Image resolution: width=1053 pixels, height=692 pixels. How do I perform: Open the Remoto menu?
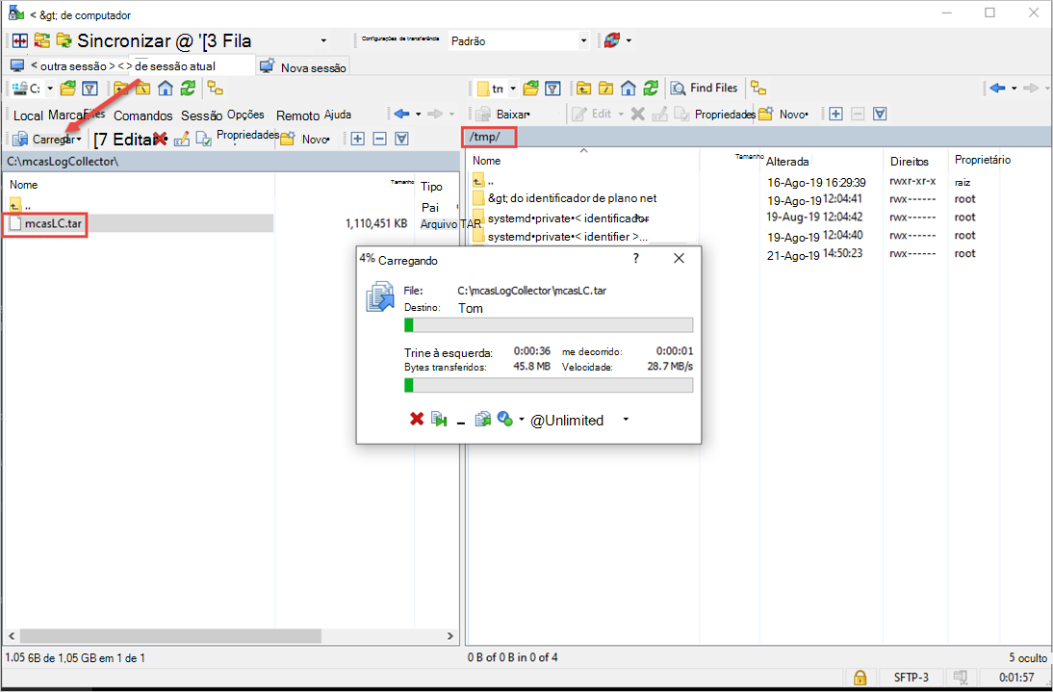[297, 115]
